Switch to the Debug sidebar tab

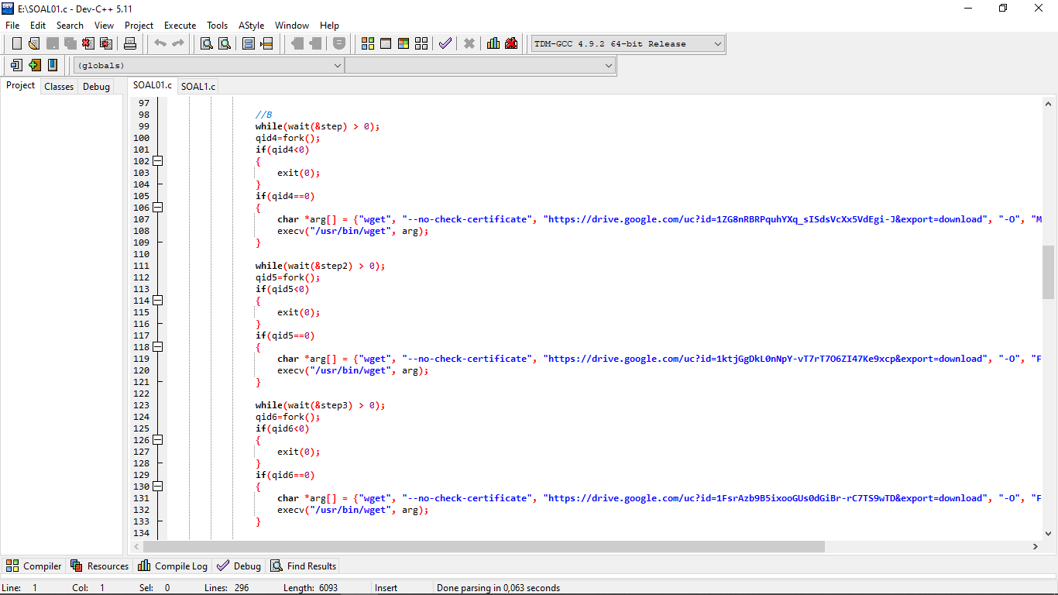click(96, 87)
